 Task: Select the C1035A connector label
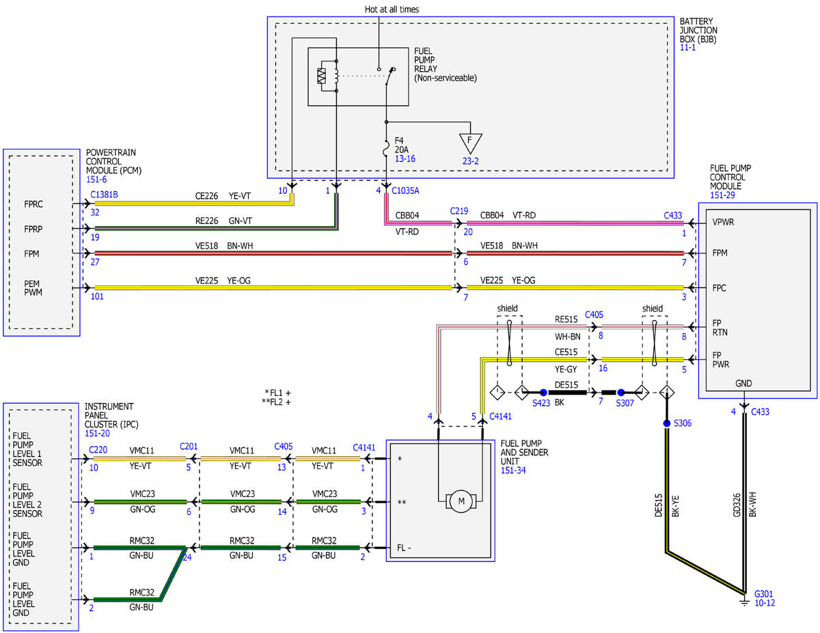click(405, 191)
